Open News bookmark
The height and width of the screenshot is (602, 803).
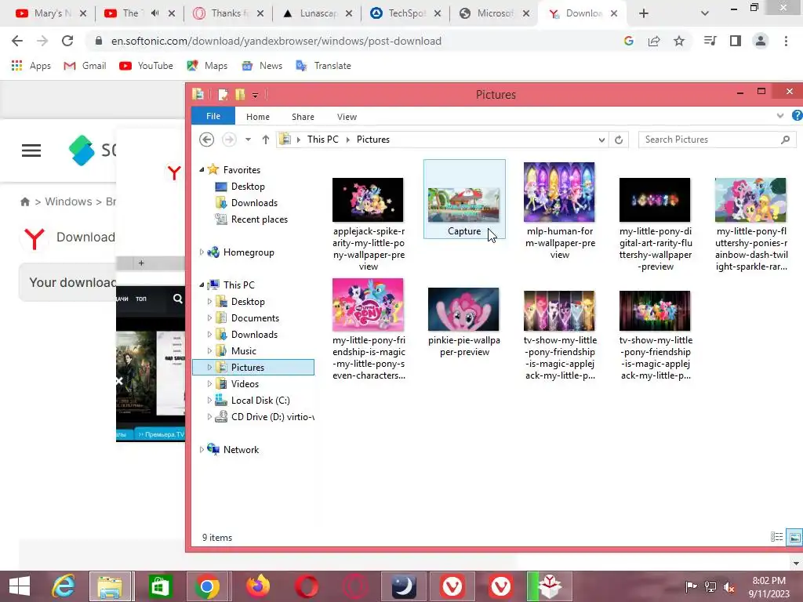tap(262, 66)
